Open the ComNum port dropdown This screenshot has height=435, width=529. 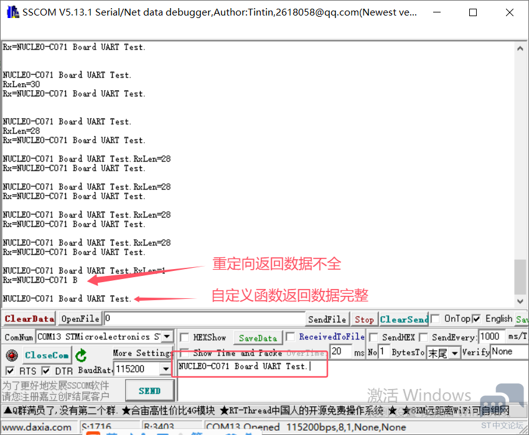tap(167, 336)
